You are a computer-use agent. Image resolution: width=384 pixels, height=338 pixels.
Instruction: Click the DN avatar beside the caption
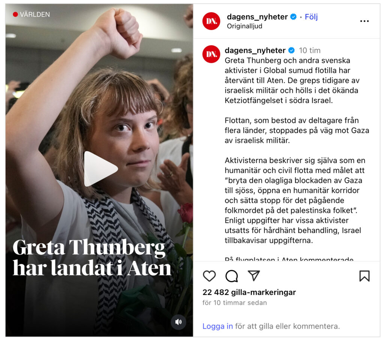coord(211,54)
